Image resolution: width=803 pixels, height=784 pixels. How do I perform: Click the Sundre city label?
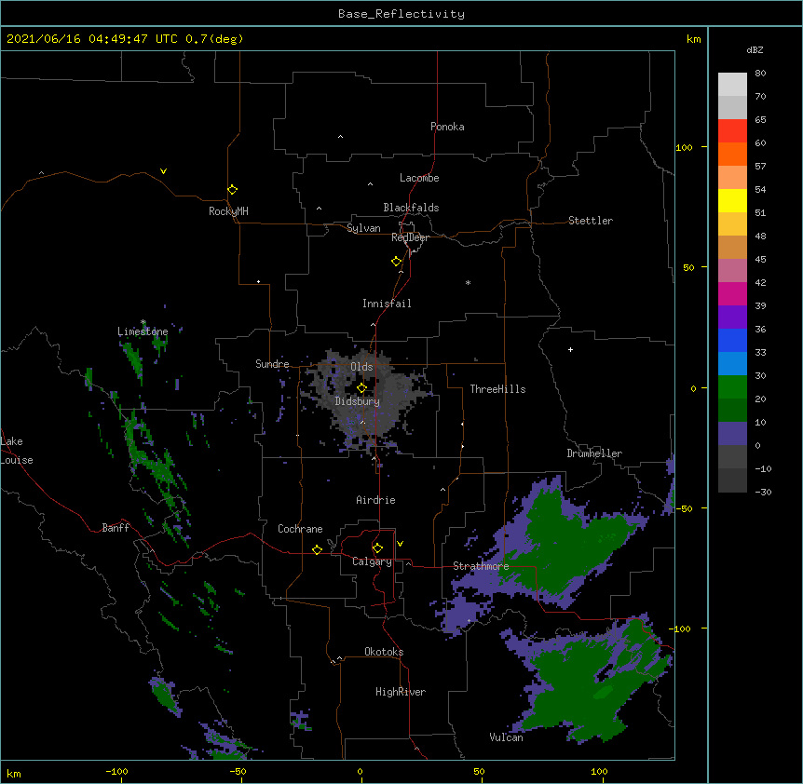pyautogui.click(x=272, y=364)
